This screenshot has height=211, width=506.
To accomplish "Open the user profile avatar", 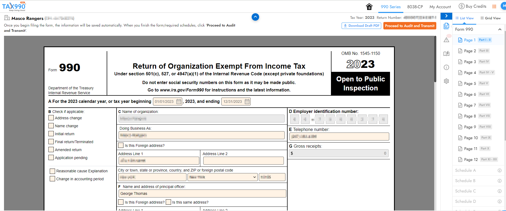I will tap(503, 6).
